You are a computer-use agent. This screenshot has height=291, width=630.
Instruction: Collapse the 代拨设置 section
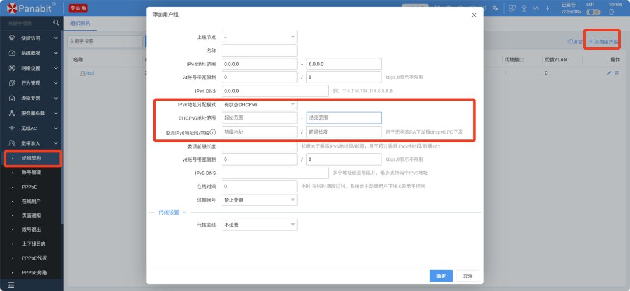184,212
